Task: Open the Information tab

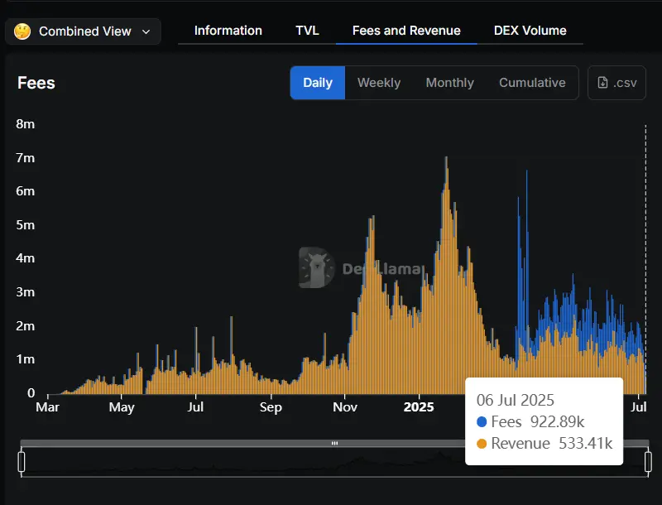Action: (228, 31)
